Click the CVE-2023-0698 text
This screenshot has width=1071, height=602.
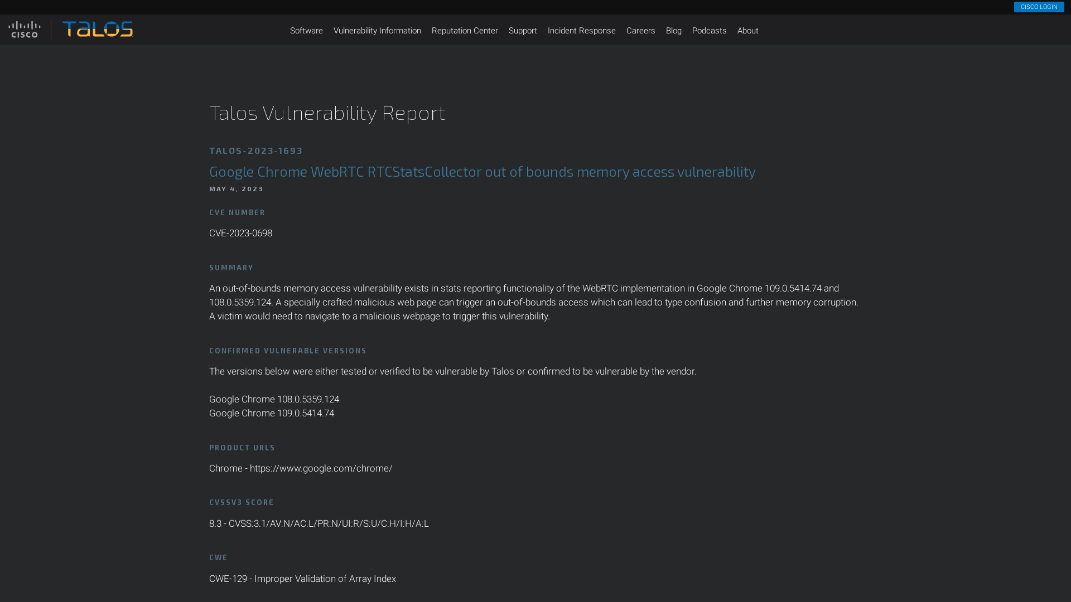coord(240,233)
